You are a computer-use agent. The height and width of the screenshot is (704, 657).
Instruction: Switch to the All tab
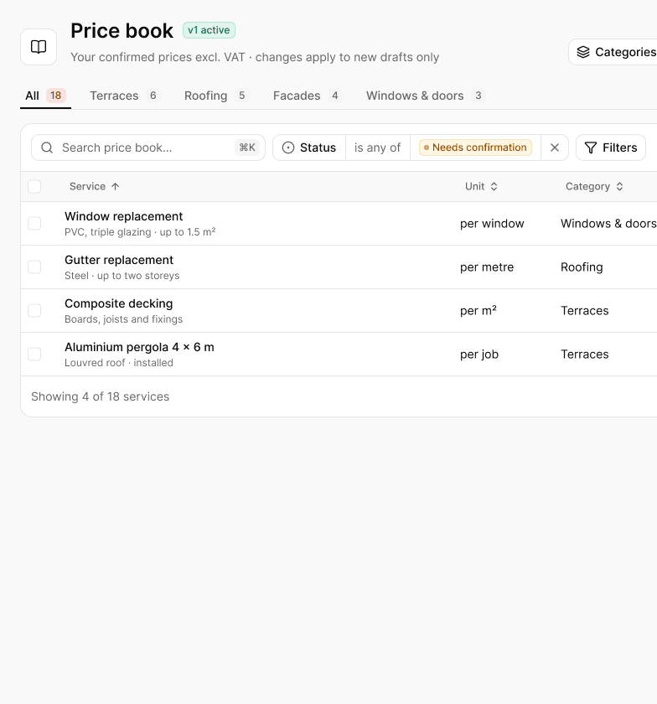point(46,96)
